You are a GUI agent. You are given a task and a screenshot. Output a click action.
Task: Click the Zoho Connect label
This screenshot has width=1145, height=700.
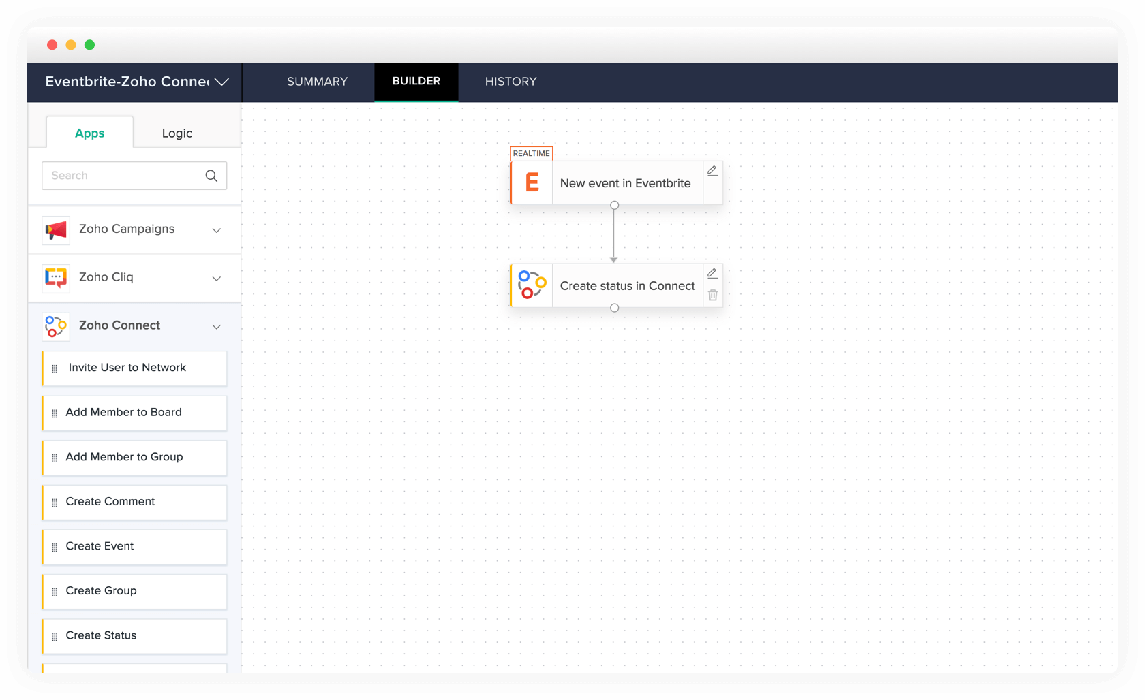click(119, 325)
